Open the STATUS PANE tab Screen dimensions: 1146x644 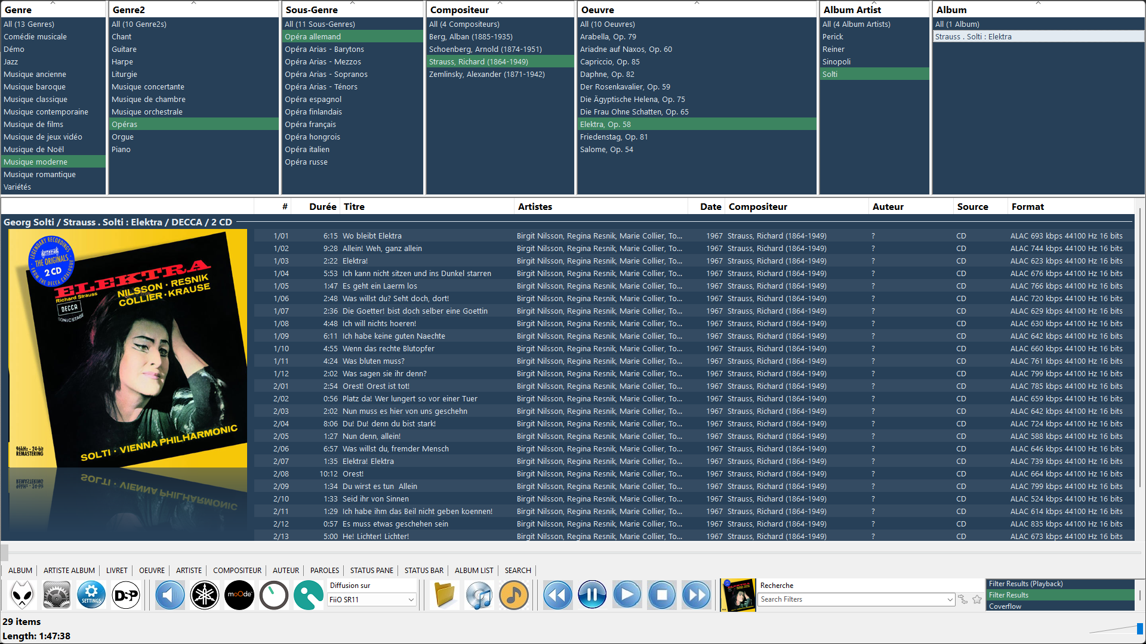(x=372, y=570)
